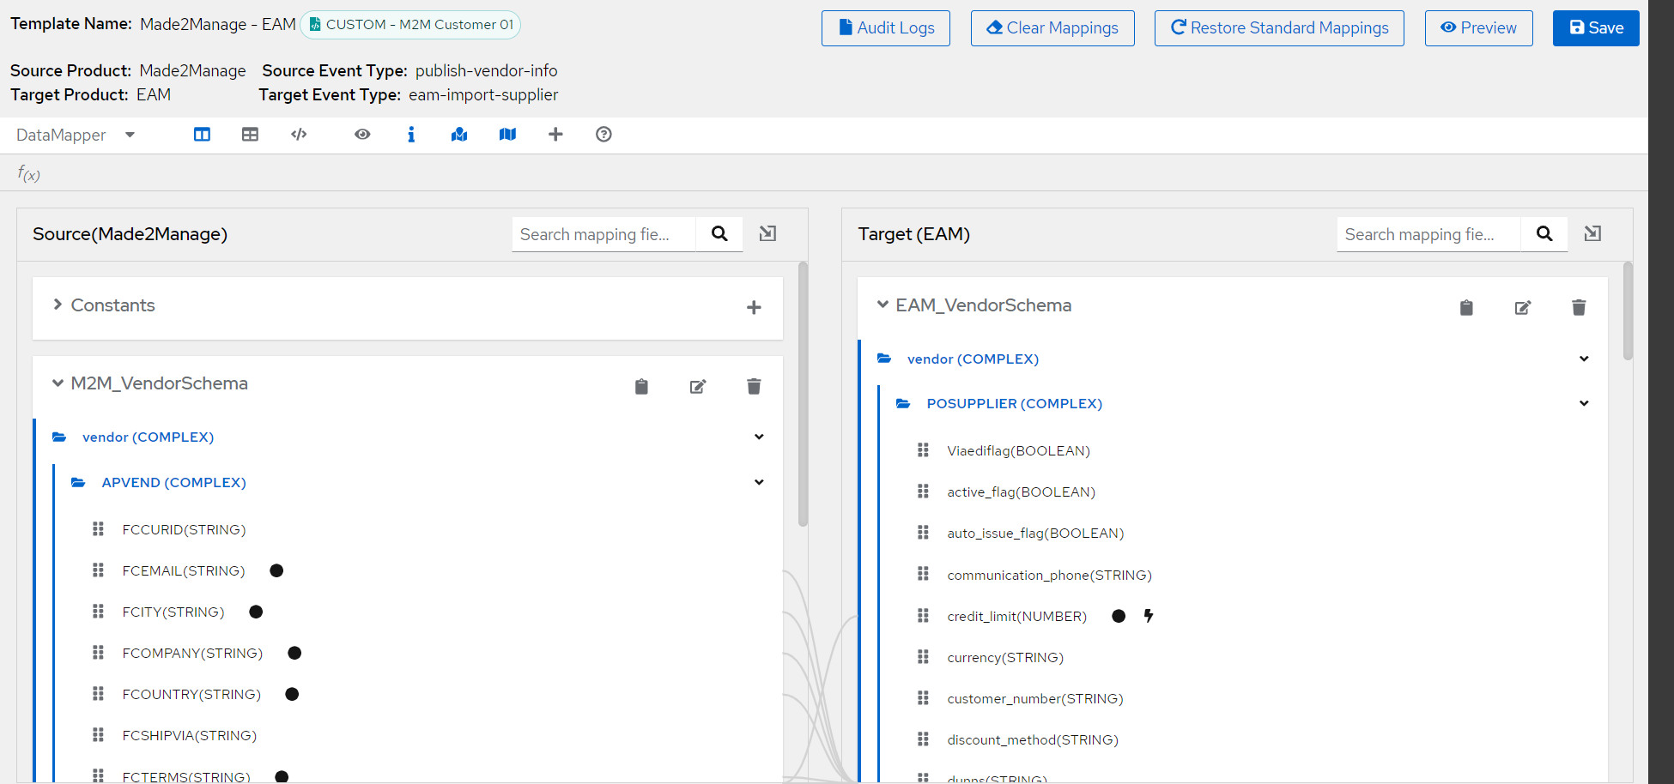The image size is (1674, 784).
Task: Collapse the POSUPPLIER (COMPLEX) folder
Action: (x=1583, y=403)
